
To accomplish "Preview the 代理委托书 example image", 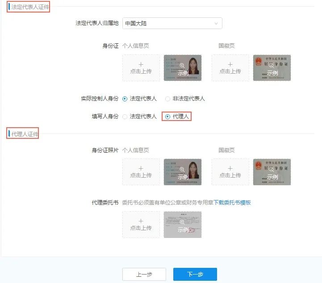I will point(183,225).
